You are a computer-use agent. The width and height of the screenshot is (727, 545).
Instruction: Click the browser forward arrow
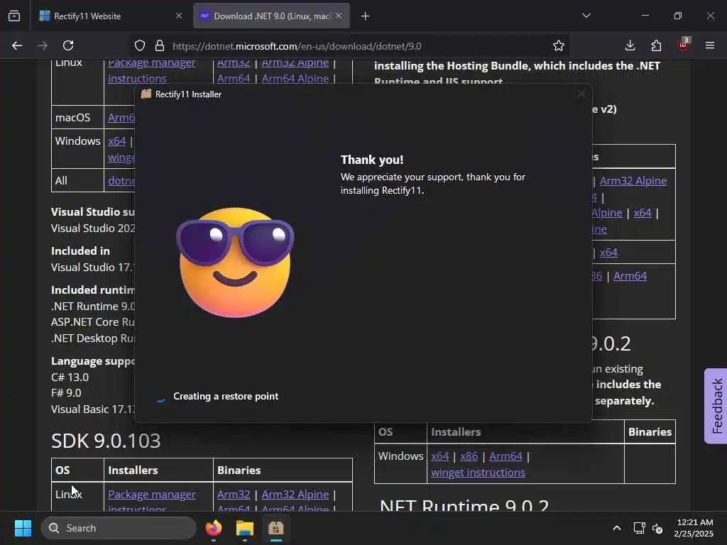tap(42, 45)
